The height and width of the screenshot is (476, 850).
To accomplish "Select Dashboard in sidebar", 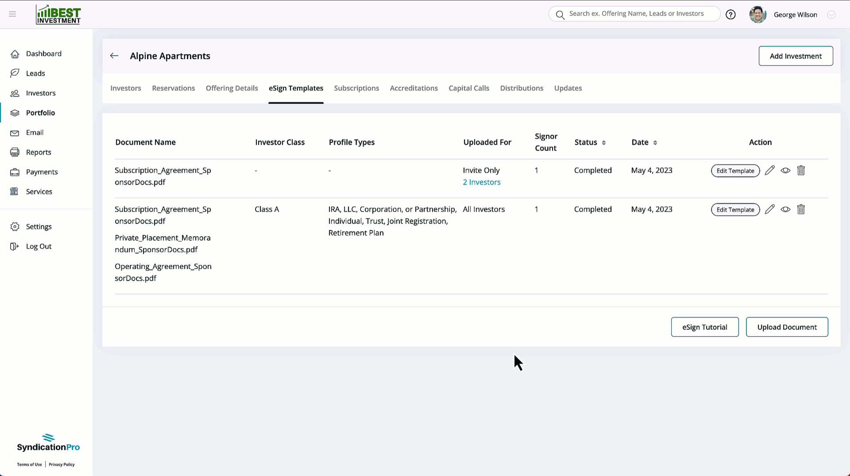I will tap(44, 54).
